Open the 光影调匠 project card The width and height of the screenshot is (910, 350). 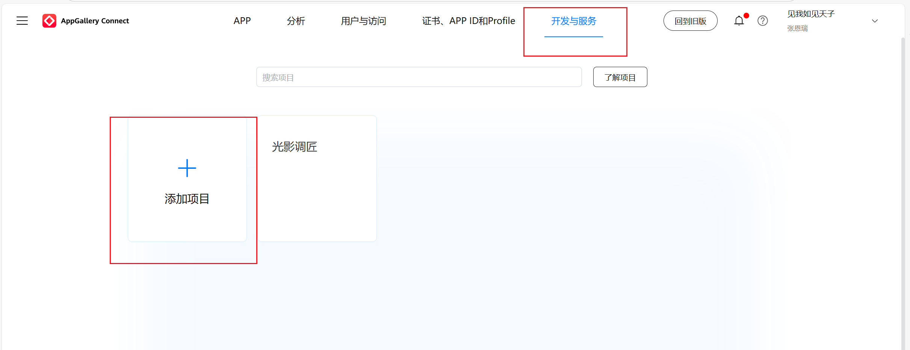[317, 179]
